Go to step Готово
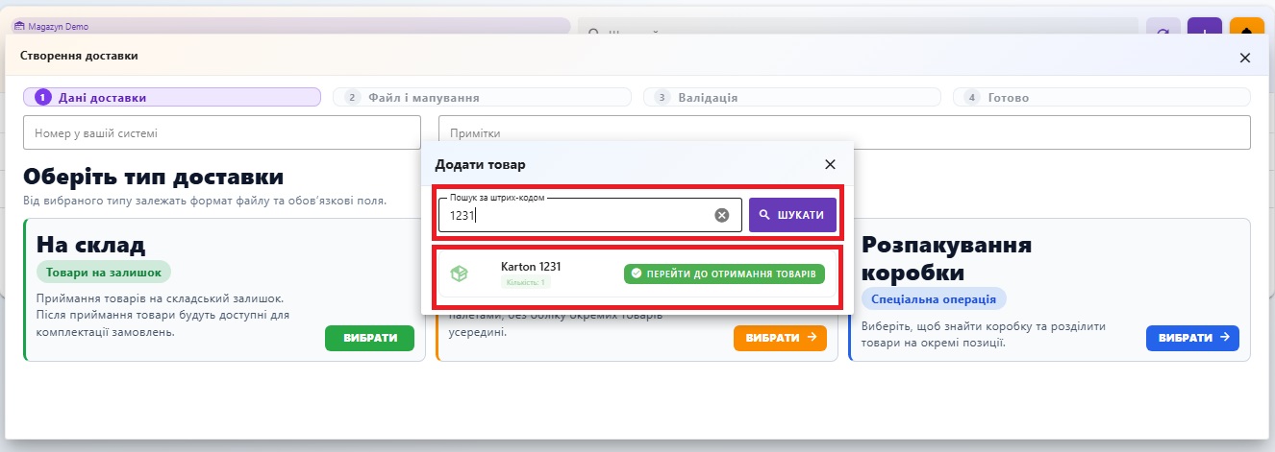 [1102, 97]
